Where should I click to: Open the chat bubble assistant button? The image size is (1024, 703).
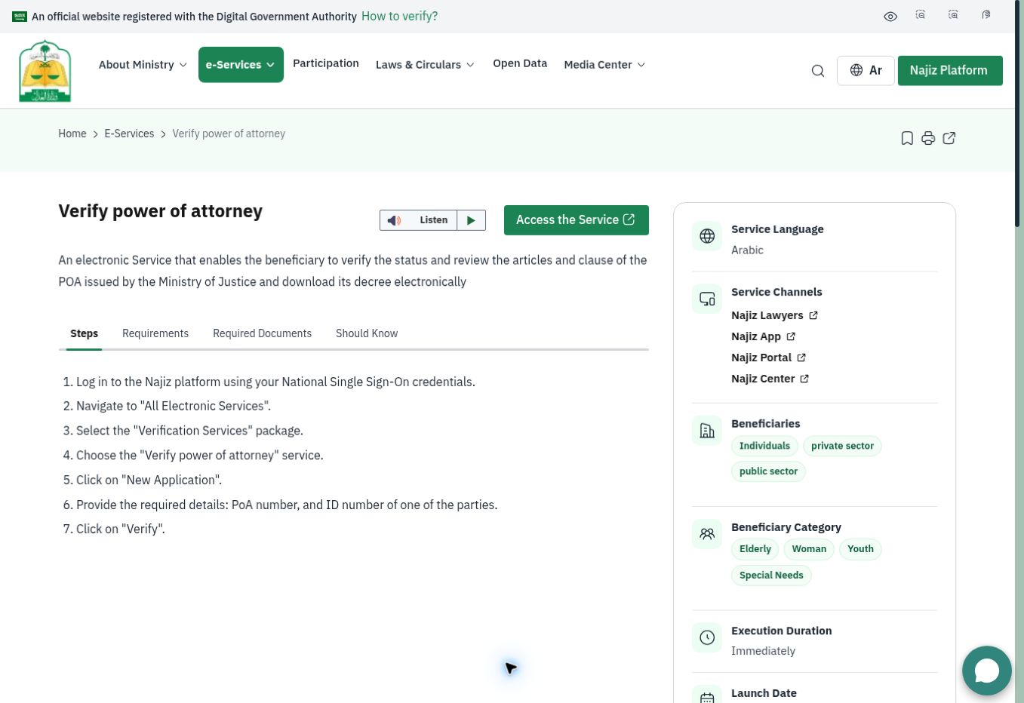pyautogui.click(x=987, y=671)
